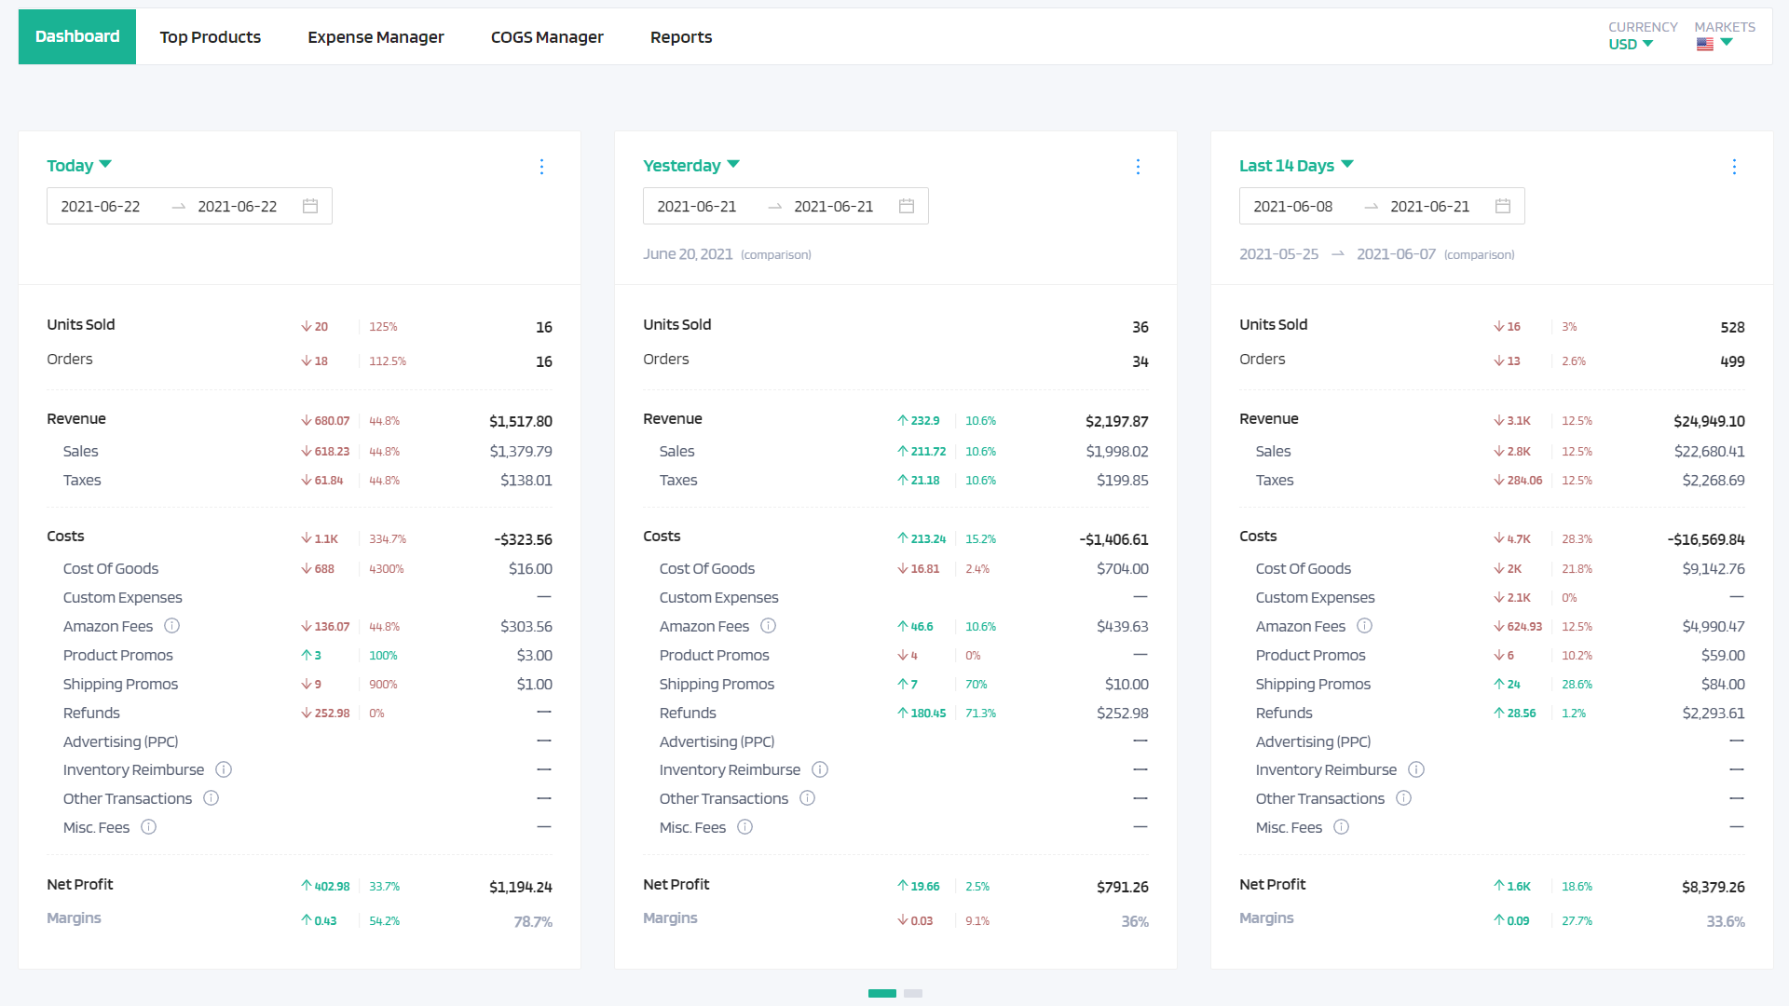
Task: Toggle the Expense Manager navigation item
Action: pos(375,35)
